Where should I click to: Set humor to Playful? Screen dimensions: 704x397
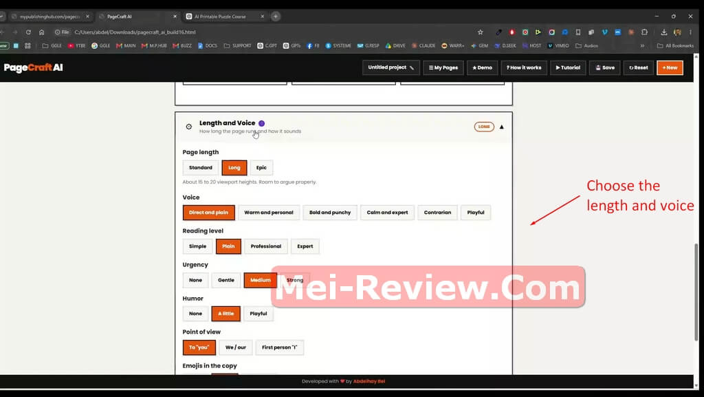point(258,314)
